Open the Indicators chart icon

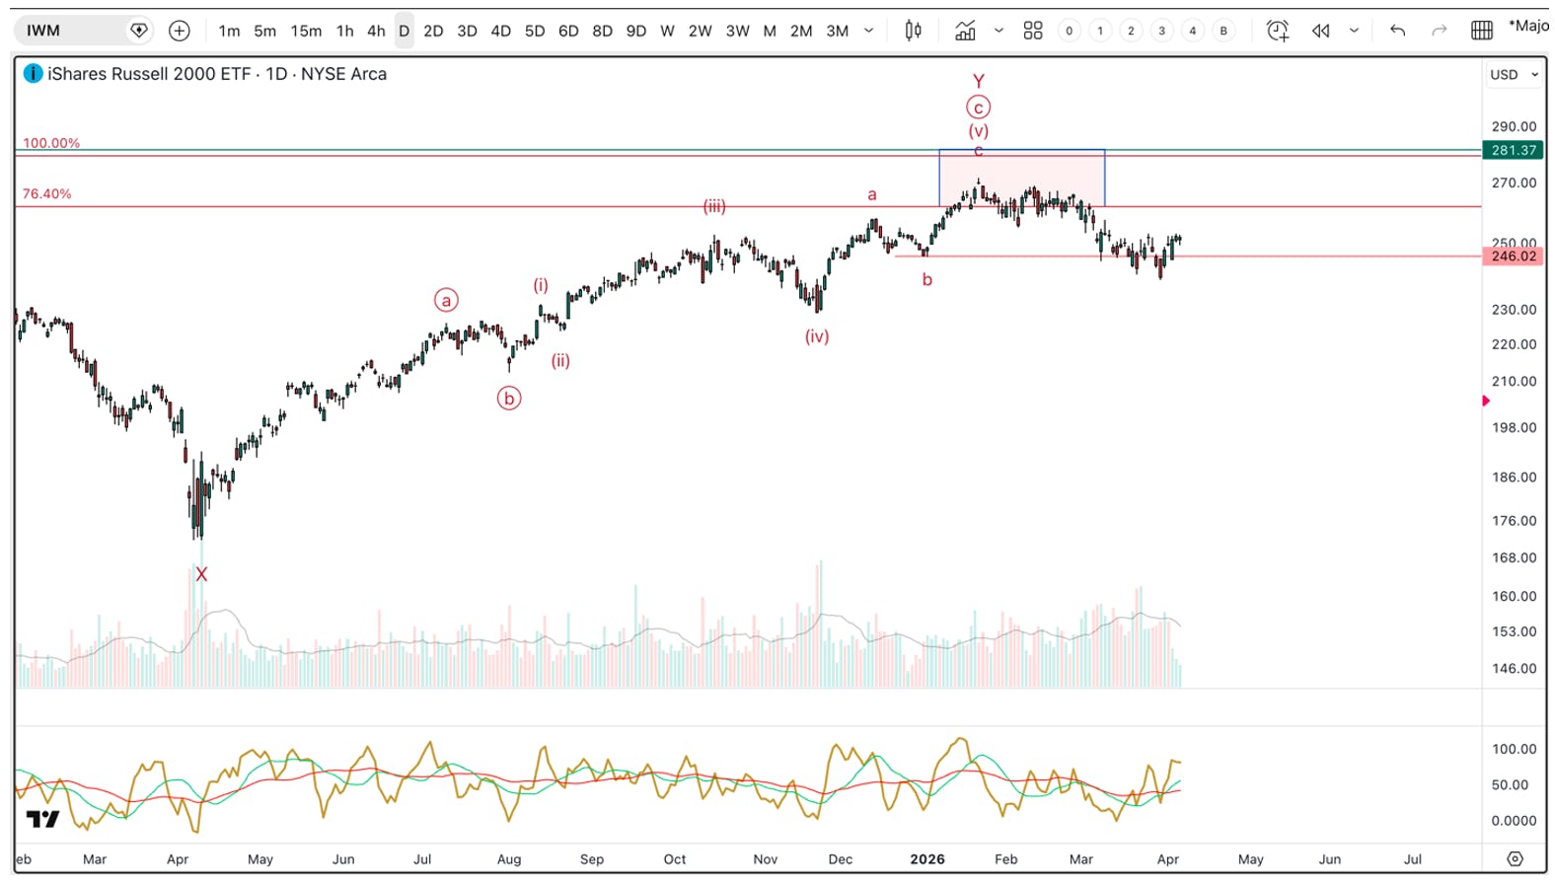(x=965, y=31)
